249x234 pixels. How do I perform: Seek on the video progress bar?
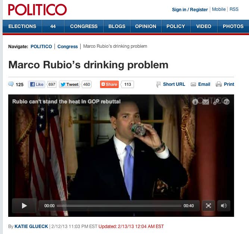(x=119, y=206)
